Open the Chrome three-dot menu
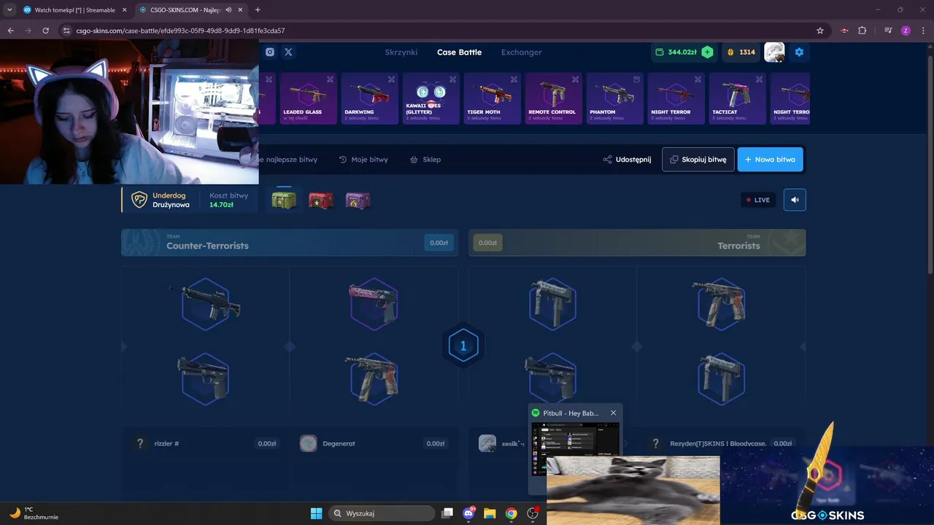The width and height of the screenshot is (934, 525). pos(924,31)
